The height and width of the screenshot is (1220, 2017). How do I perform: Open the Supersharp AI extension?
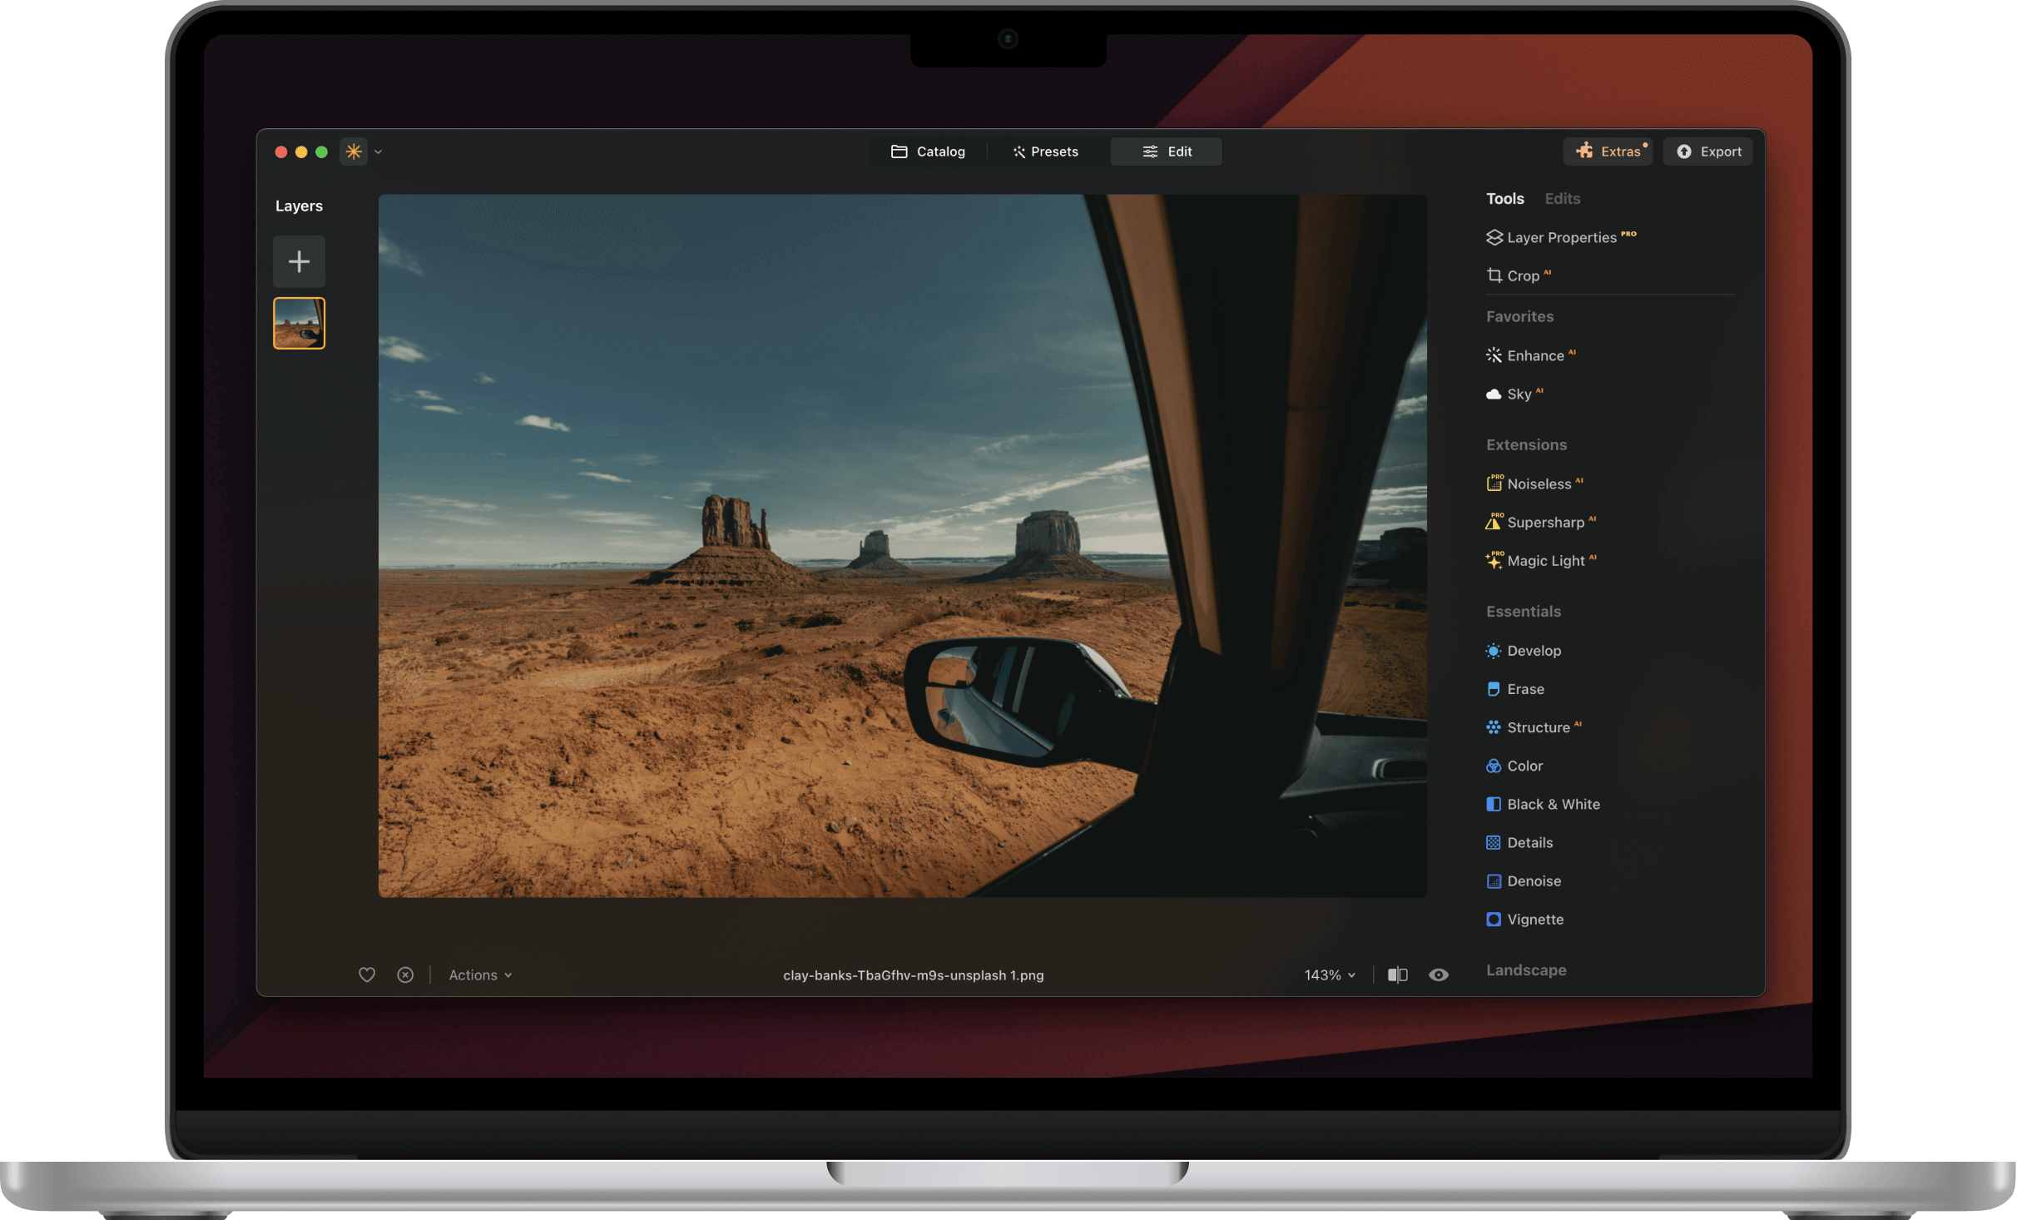[x=1545, y=522]
